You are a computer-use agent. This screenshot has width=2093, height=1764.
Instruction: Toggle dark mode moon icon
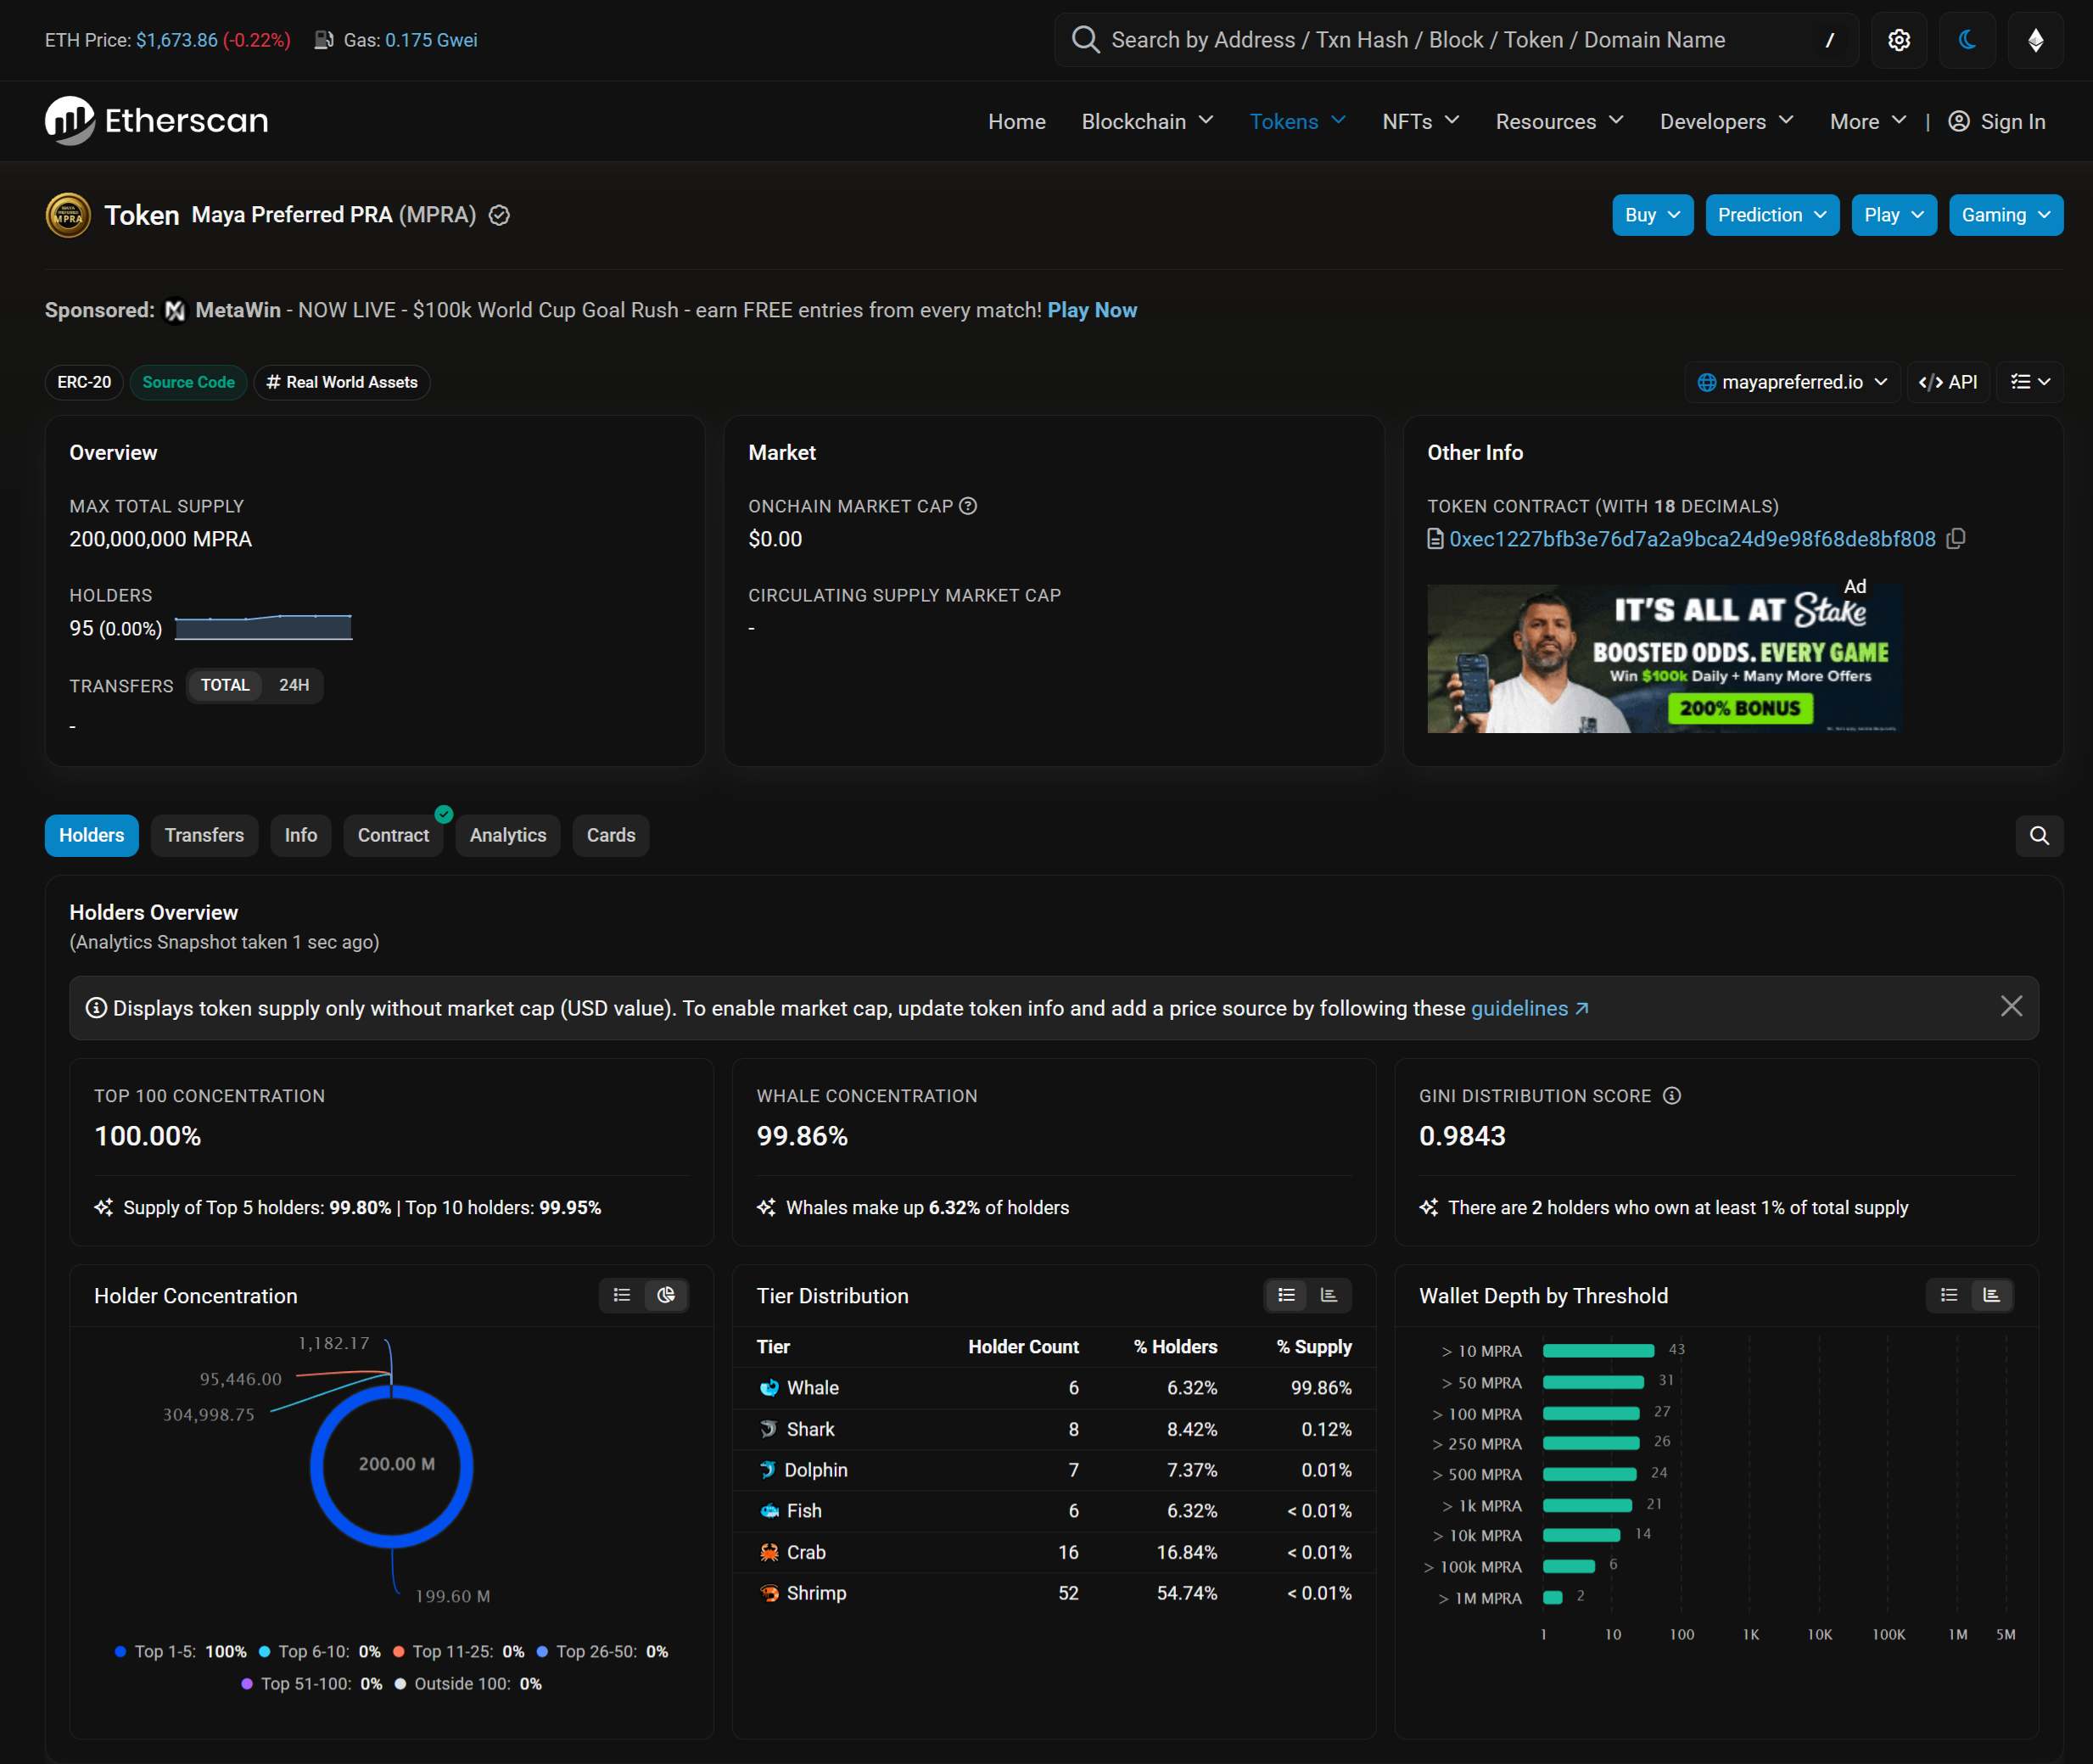coord(1966,40)
